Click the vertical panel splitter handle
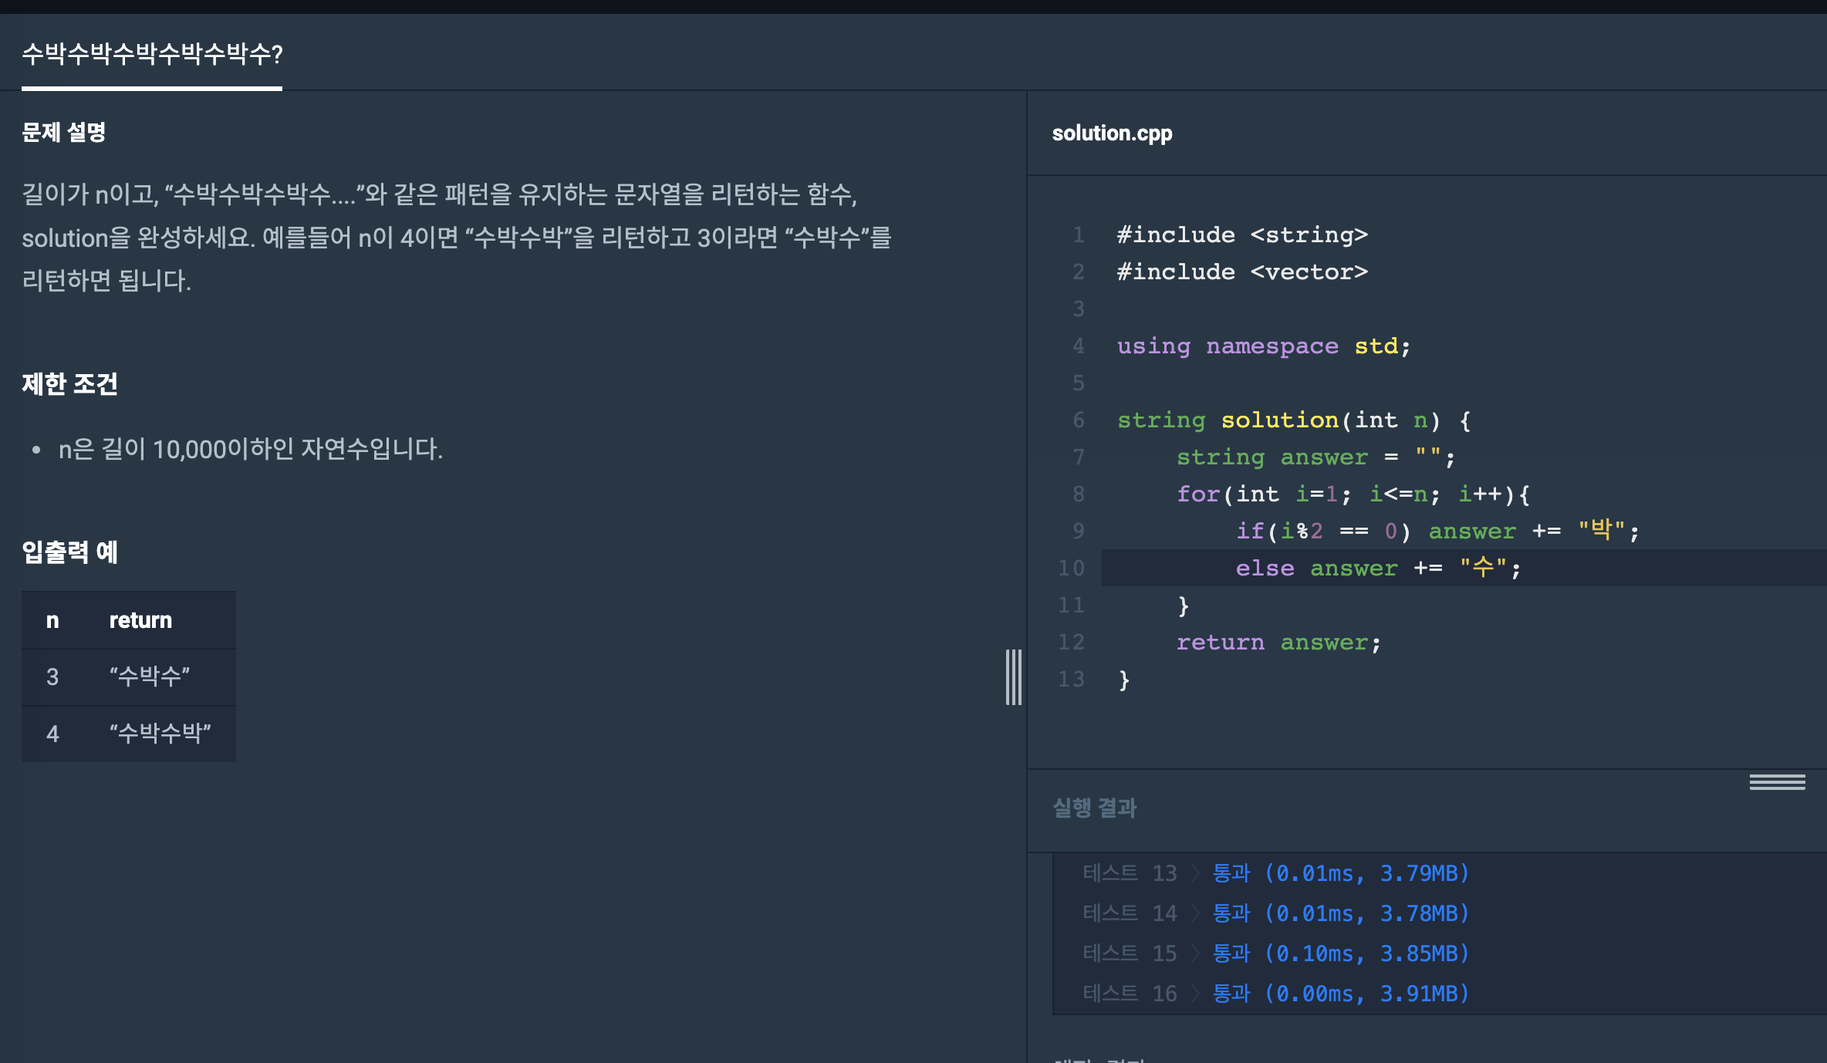This screenshot has height=1063, width=1827. 1013,677
